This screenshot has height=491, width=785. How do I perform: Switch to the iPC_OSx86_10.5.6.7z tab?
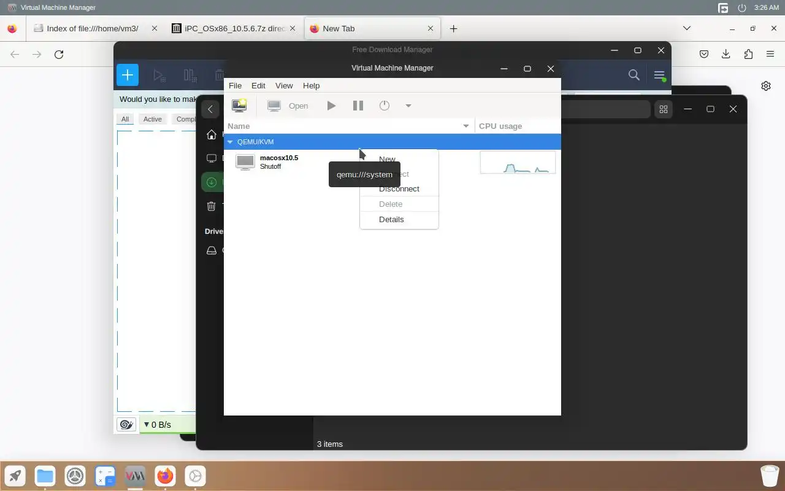(x=235, y=28)
